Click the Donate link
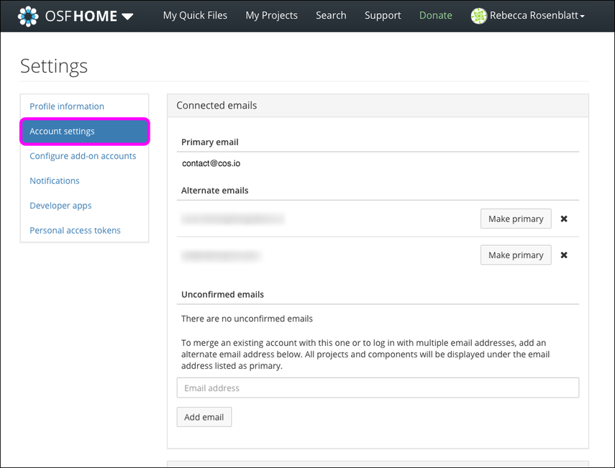 tap(436, 15)
